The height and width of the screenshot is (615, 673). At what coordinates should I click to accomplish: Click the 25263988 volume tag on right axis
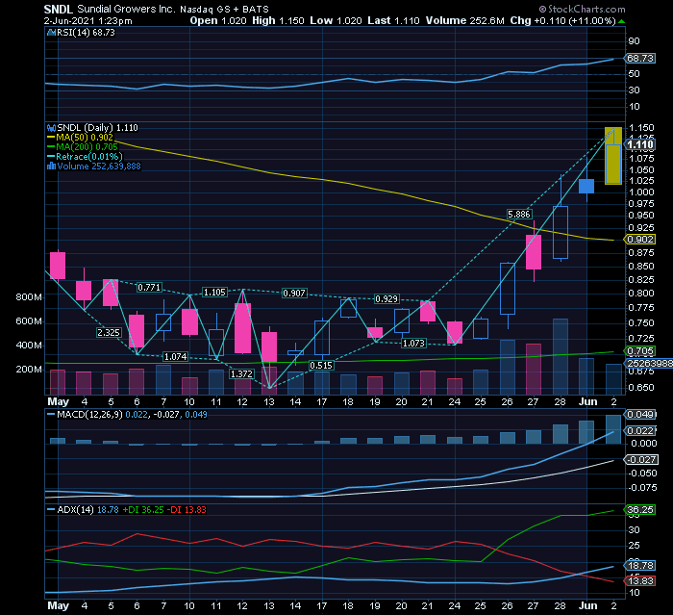(x=649, y=364)
